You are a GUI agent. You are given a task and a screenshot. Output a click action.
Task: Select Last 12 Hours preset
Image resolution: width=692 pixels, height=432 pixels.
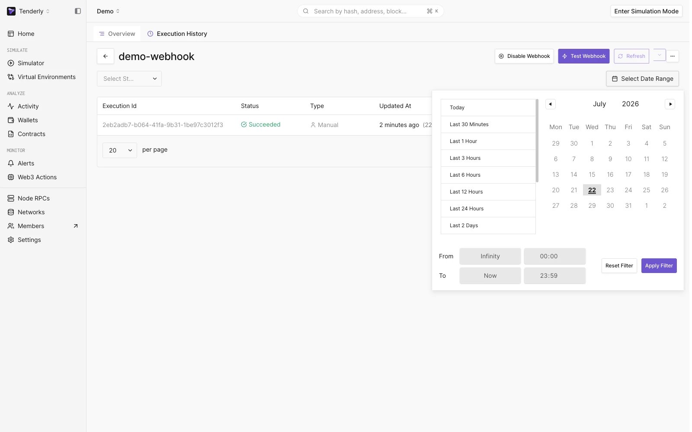pos(488,192)
